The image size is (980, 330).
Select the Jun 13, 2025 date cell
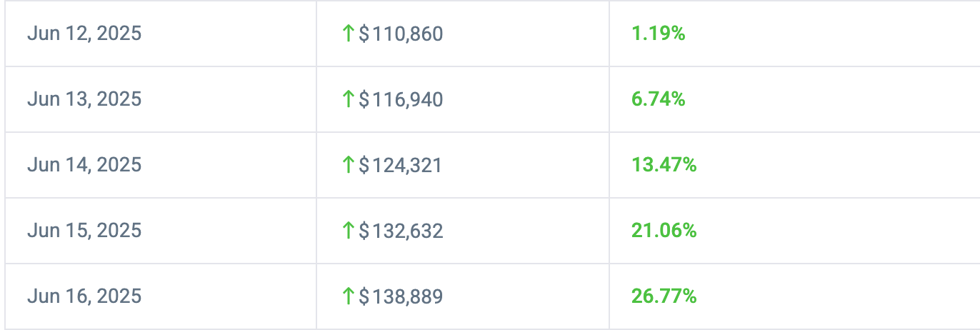tap(84, 99)
